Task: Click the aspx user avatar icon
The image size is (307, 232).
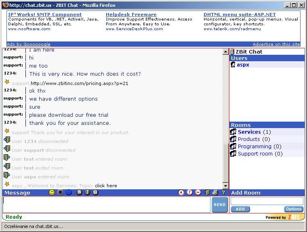Action: pyautogui.click(x=233, y=64)
